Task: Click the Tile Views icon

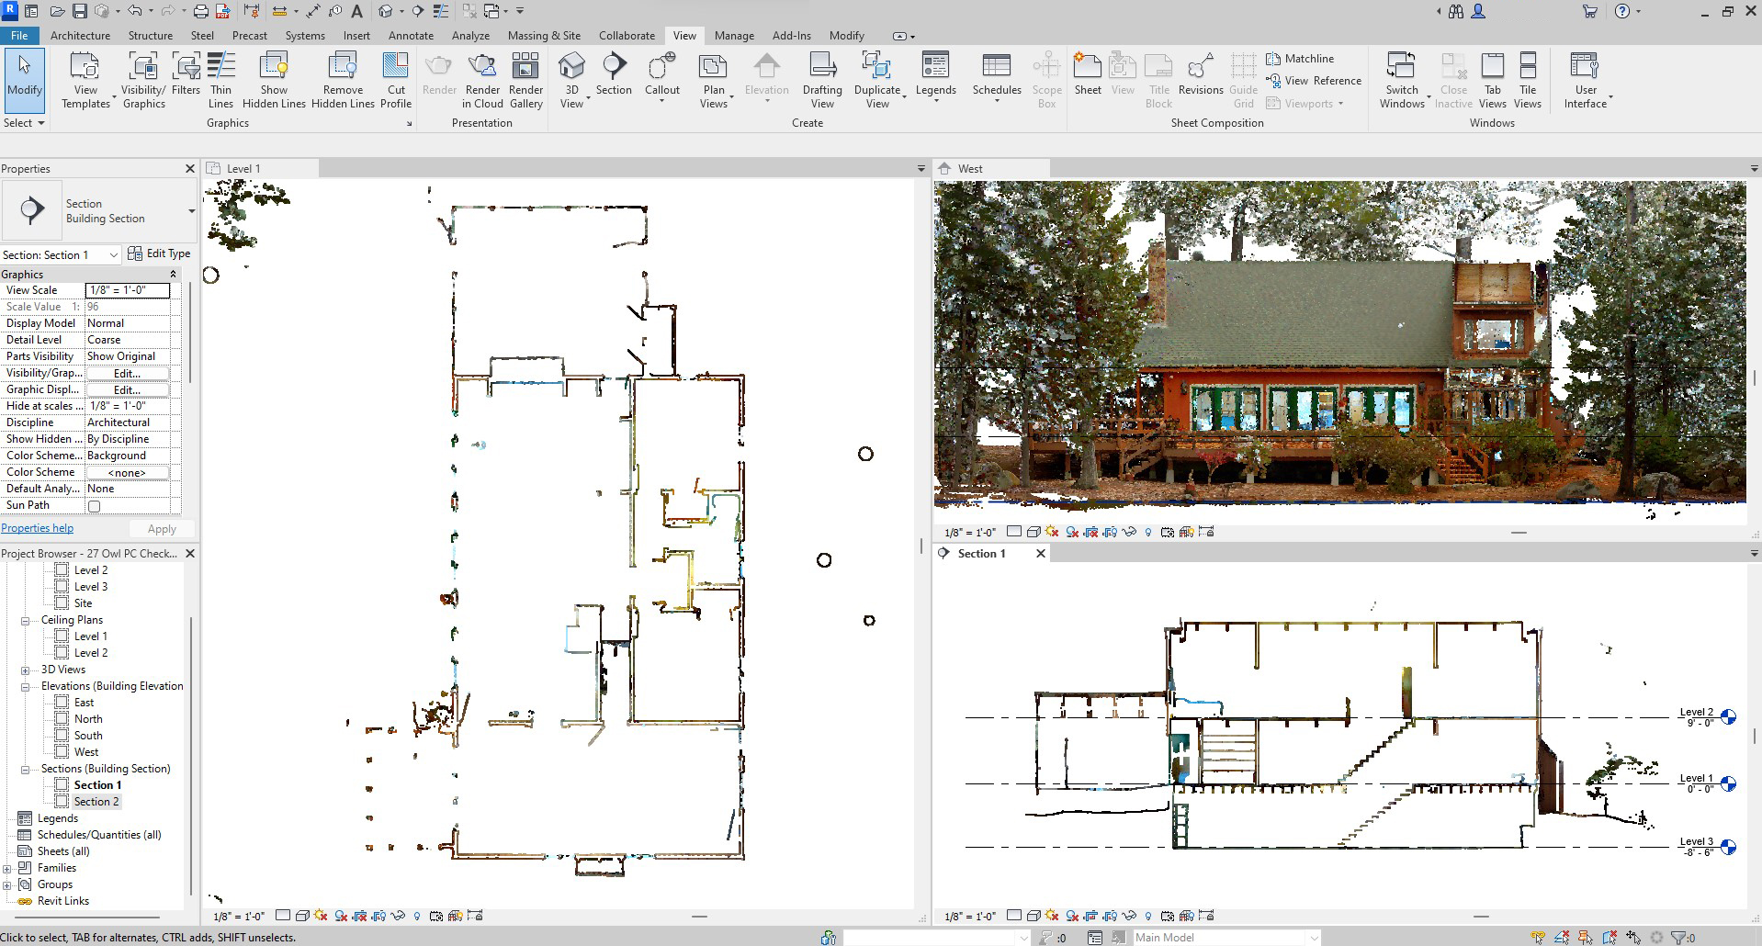Action: click(x=1527, y=79)
